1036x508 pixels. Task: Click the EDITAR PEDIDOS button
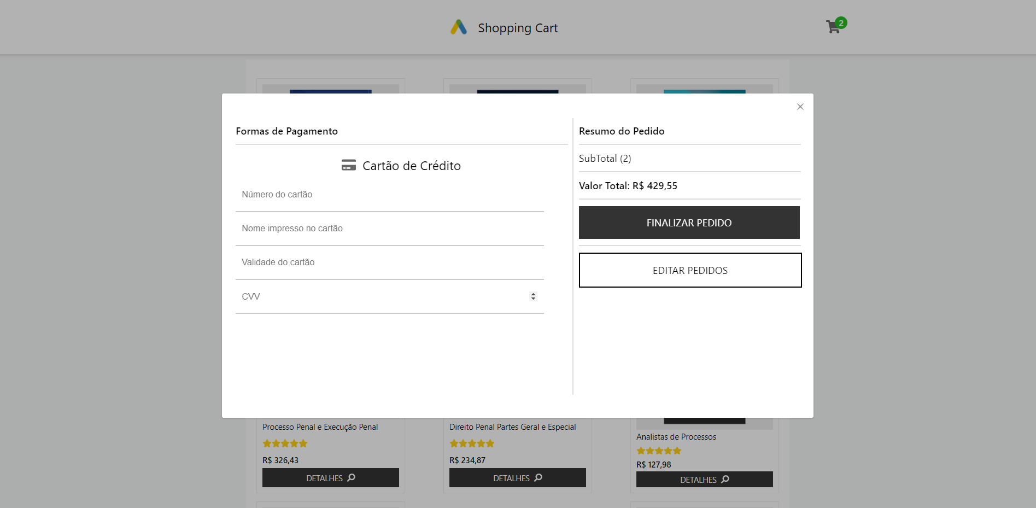pyautogui.click(x=690, y=270)
